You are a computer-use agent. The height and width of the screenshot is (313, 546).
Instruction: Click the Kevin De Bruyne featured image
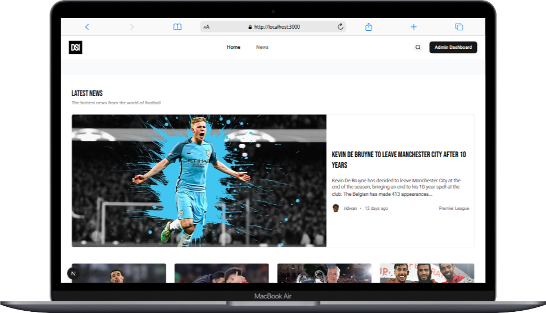point(199,181)
